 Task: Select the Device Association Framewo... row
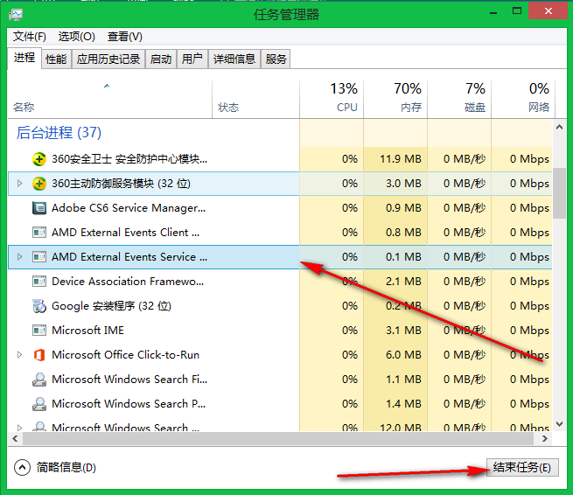pos(280,282)
